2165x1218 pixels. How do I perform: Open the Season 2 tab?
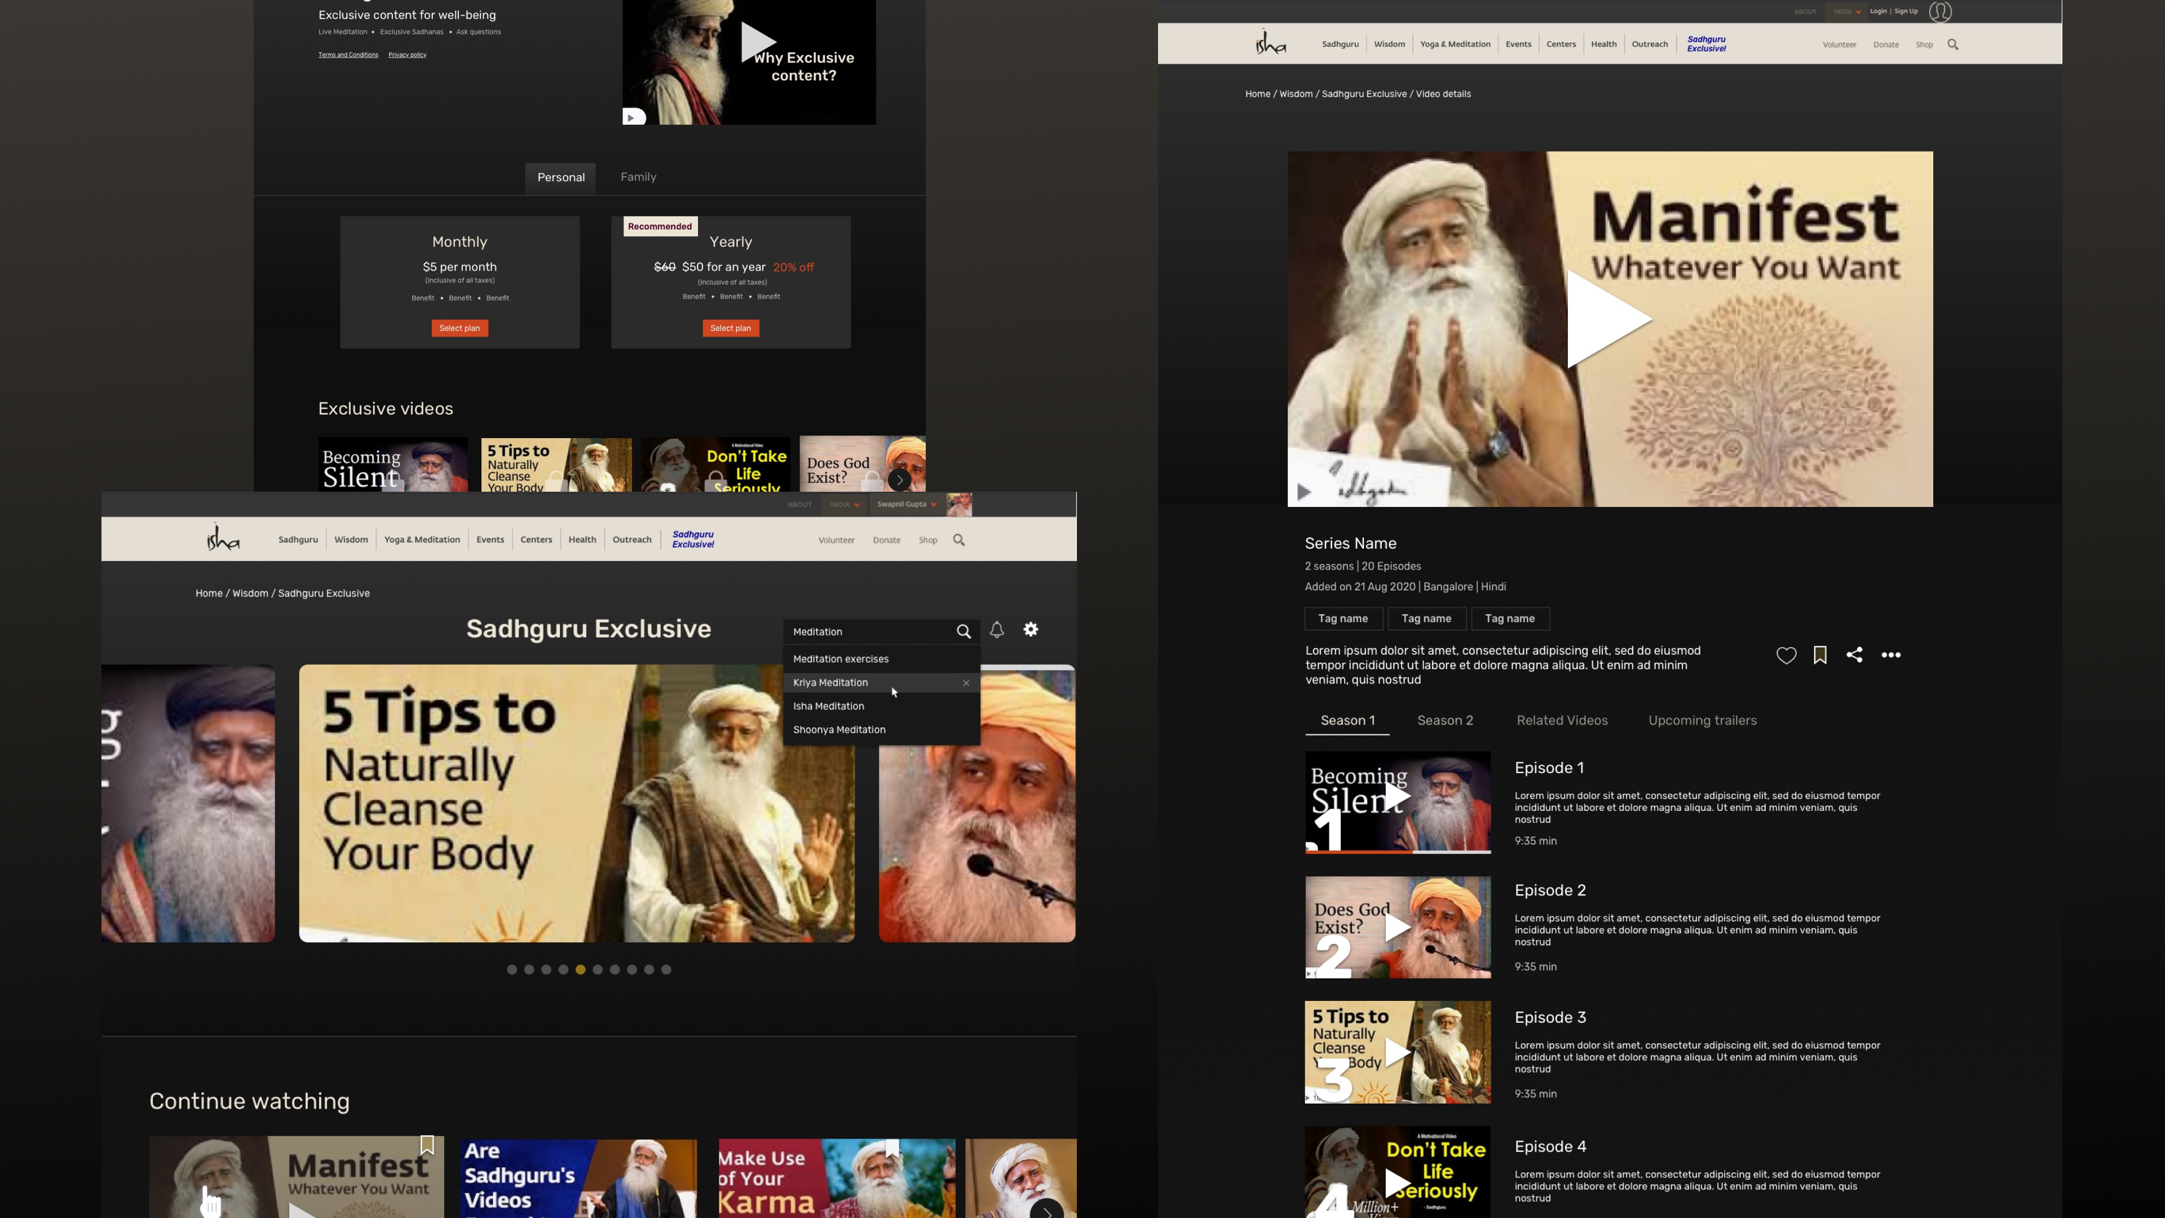point(1444,721)
